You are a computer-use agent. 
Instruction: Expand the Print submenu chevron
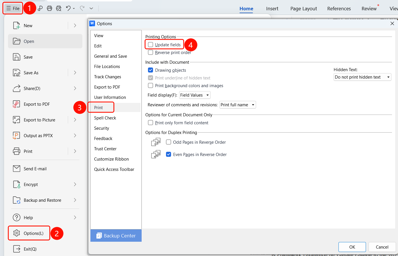pos(75,151)
